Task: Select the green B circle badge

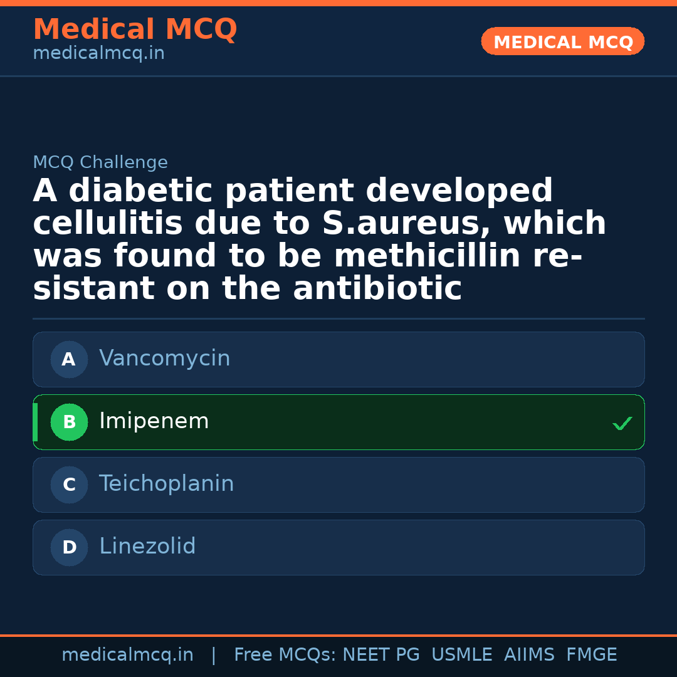Action: tap(69, 422)
